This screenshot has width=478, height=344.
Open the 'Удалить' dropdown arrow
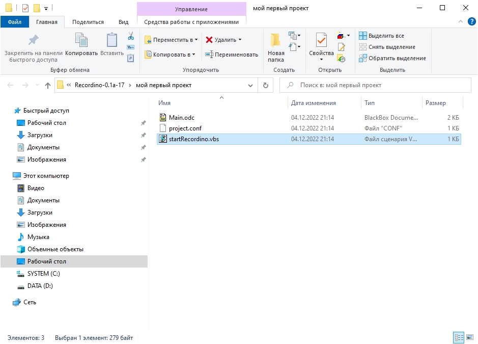coord(240,40)
